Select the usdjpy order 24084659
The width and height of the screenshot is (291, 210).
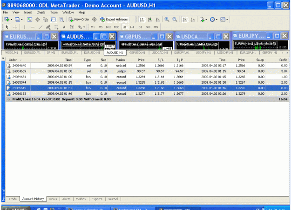point(147,71)
